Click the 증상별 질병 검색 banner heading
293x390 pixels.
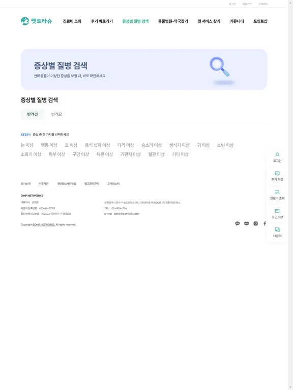61,66
